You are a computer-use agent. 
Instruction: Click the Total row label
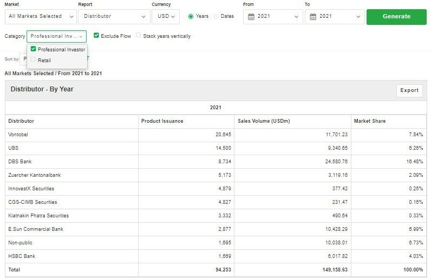click(14, 270)
